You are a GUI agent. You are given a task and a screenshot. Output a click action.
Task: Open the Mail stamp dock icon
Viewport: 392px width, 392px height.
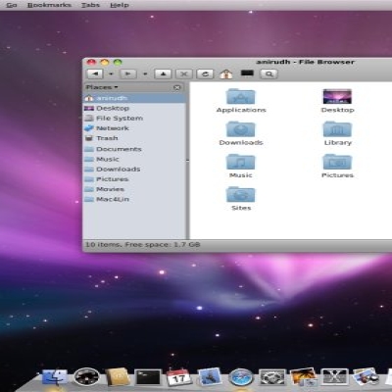[x=210, y=377]
